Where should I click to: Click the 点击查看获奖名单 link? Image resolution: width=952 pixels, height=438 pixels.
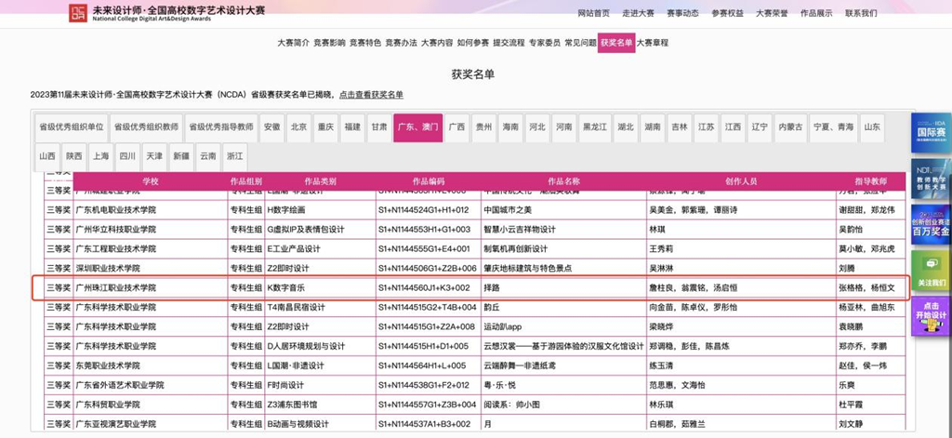[x=371, y=95]
